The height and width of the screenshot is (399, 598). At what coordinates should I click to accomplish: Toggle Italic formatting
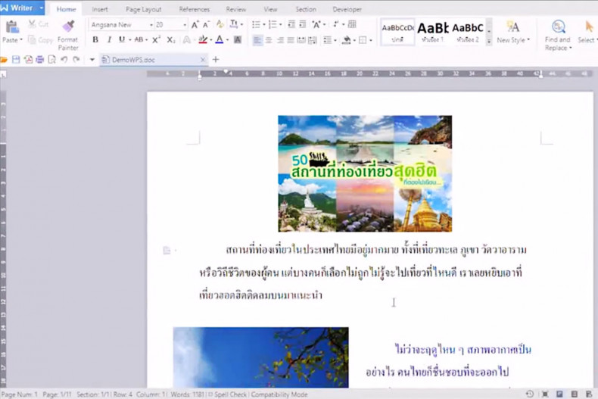click(x=109, y=39)
